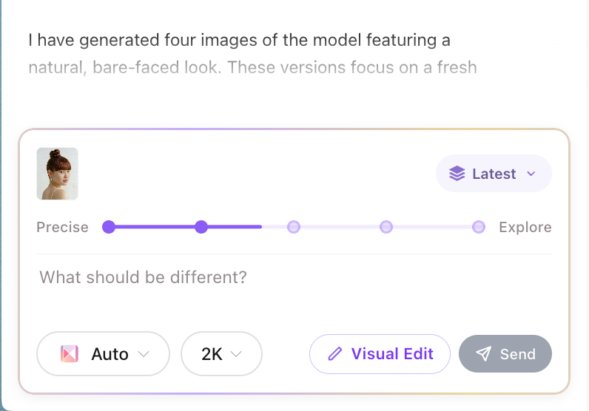
Task: Select the first Precise slider stop
Action: [109, 227]
